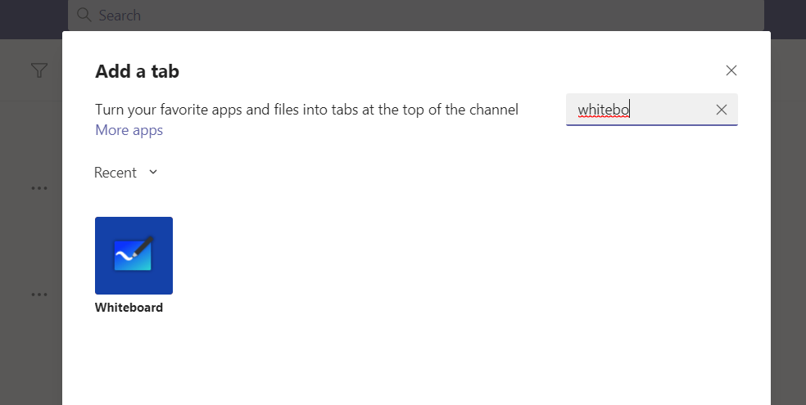Open the lower ellipsis more options

pos(38,295)
